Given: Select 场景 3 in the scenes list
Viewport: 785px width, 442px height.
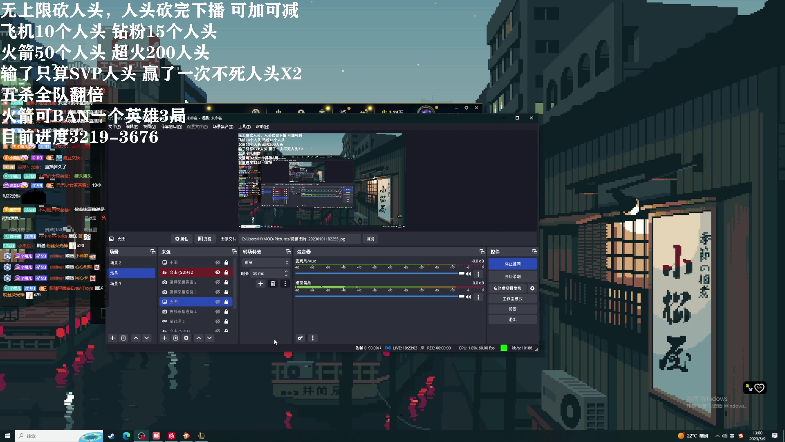Looking at the screenshot, I should [x=131, y=284].
